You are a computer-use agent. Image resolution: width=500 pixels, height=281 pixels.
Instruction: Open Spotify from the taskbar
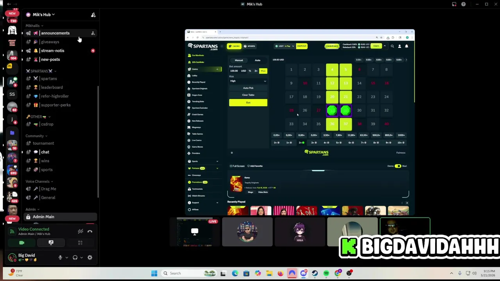pos(326,273)
